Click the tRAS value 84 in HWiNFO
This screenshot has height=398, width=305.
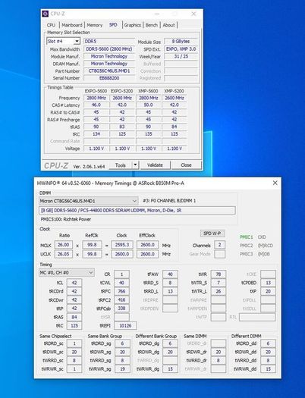74,317
